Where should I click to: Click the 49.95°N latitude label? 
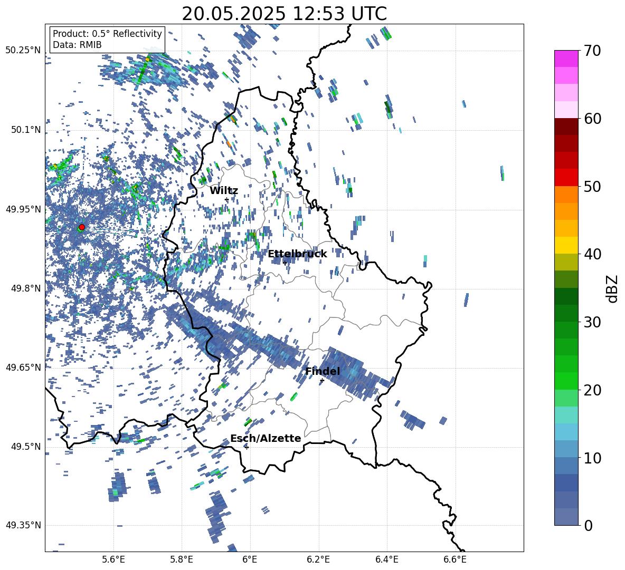tap(23, 209)
